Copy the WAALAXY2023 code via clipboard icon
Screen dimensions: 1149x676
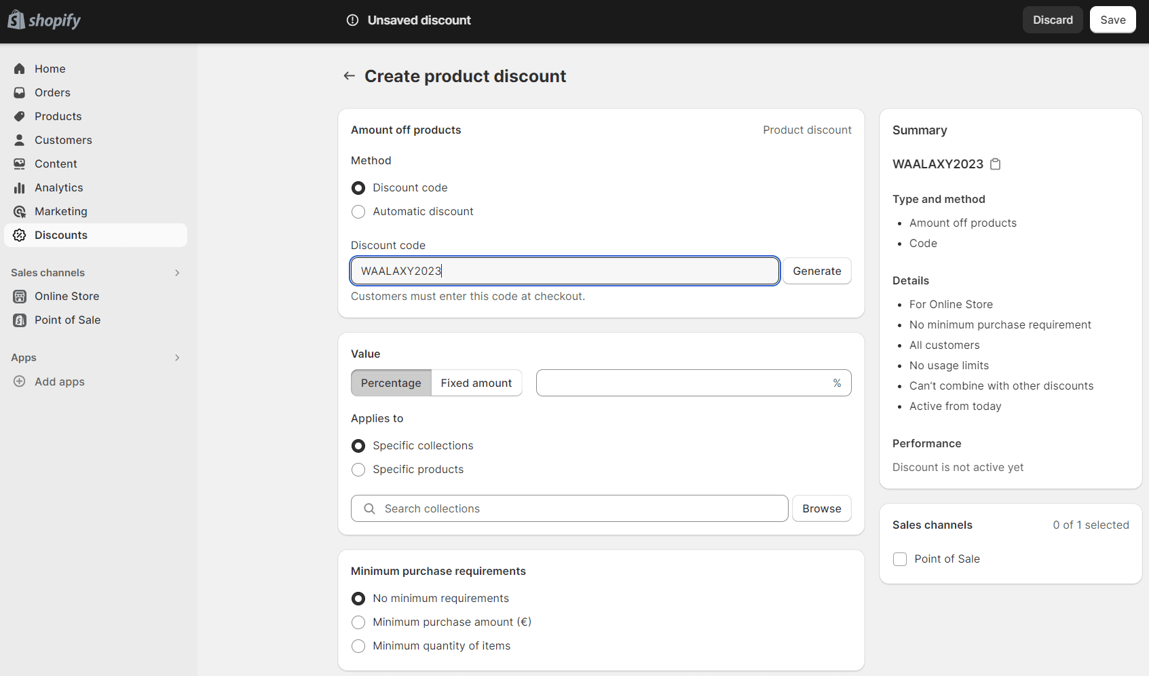[x=996, y=164]
